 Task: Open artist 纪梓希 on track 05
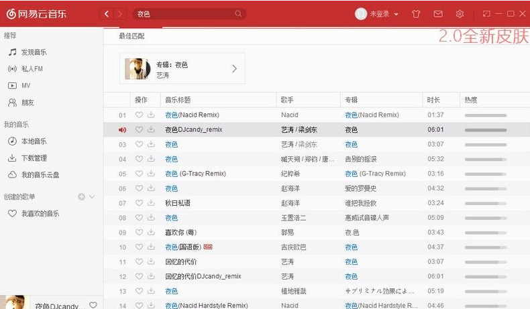(x=290, y=174)
